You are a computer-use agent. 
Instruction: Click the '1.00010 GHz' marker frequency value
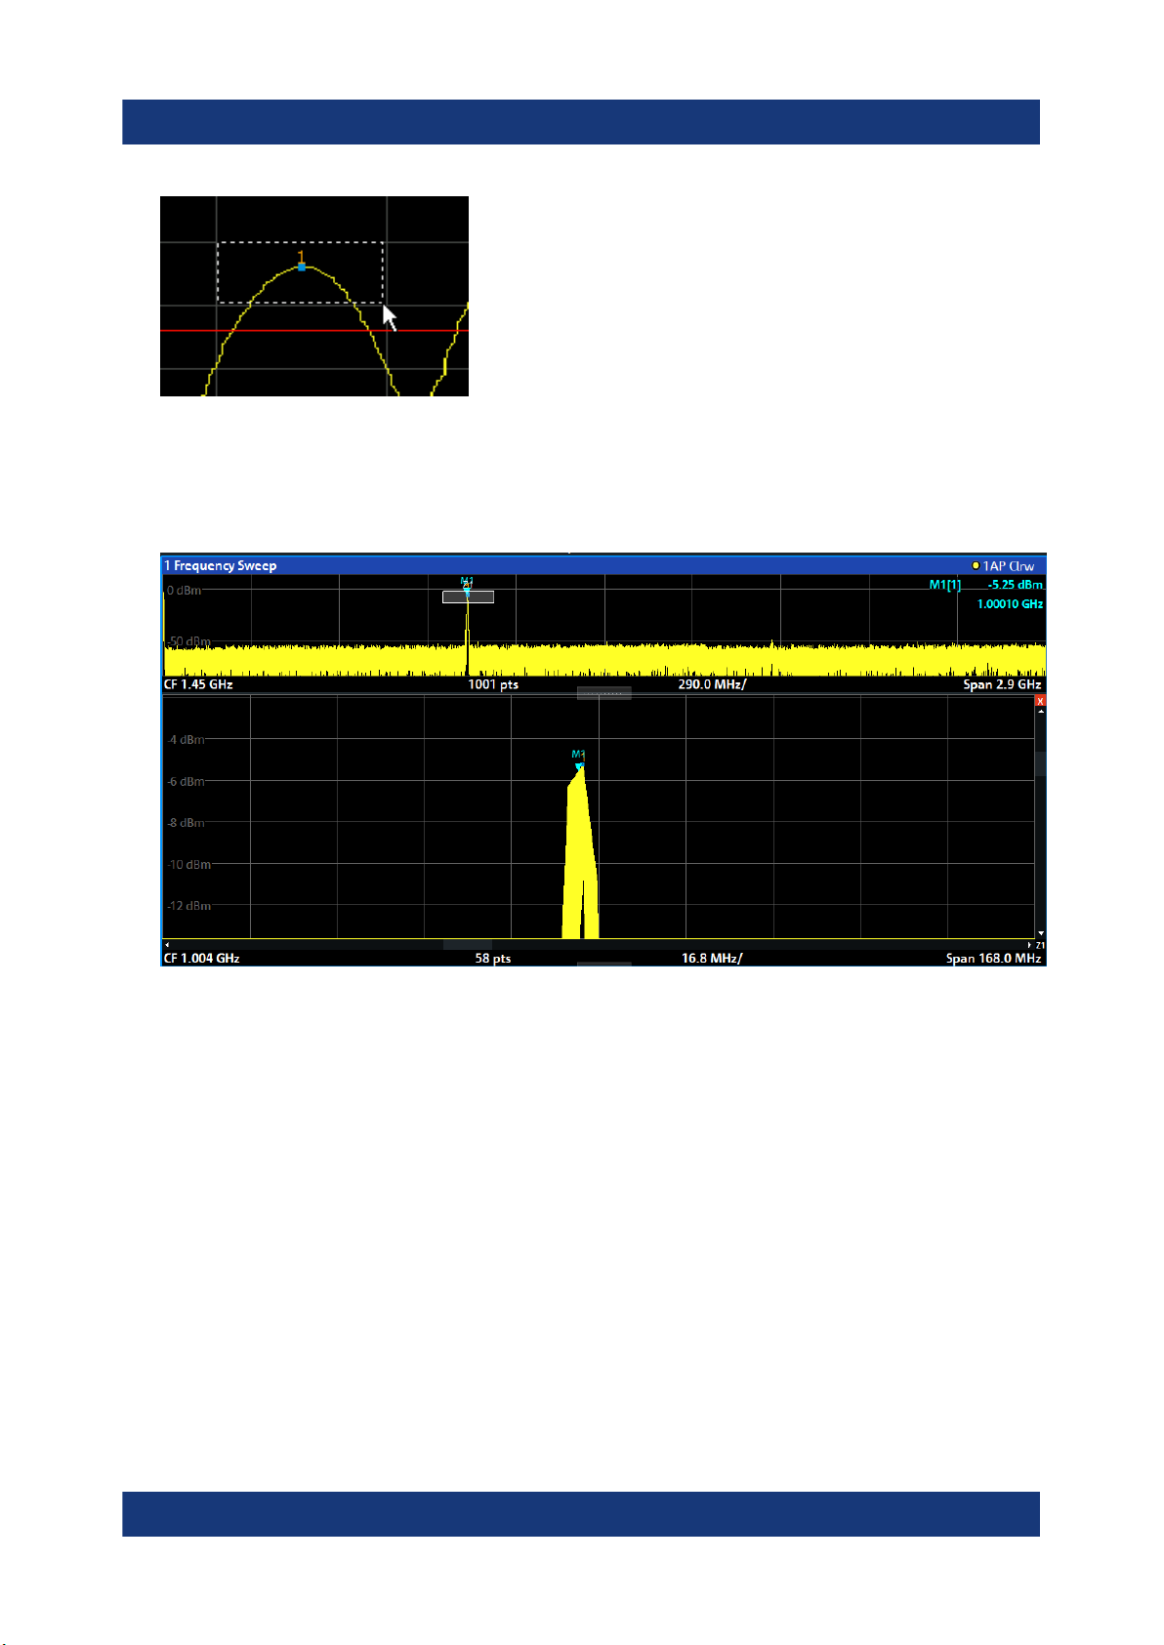click(1010, 604)
